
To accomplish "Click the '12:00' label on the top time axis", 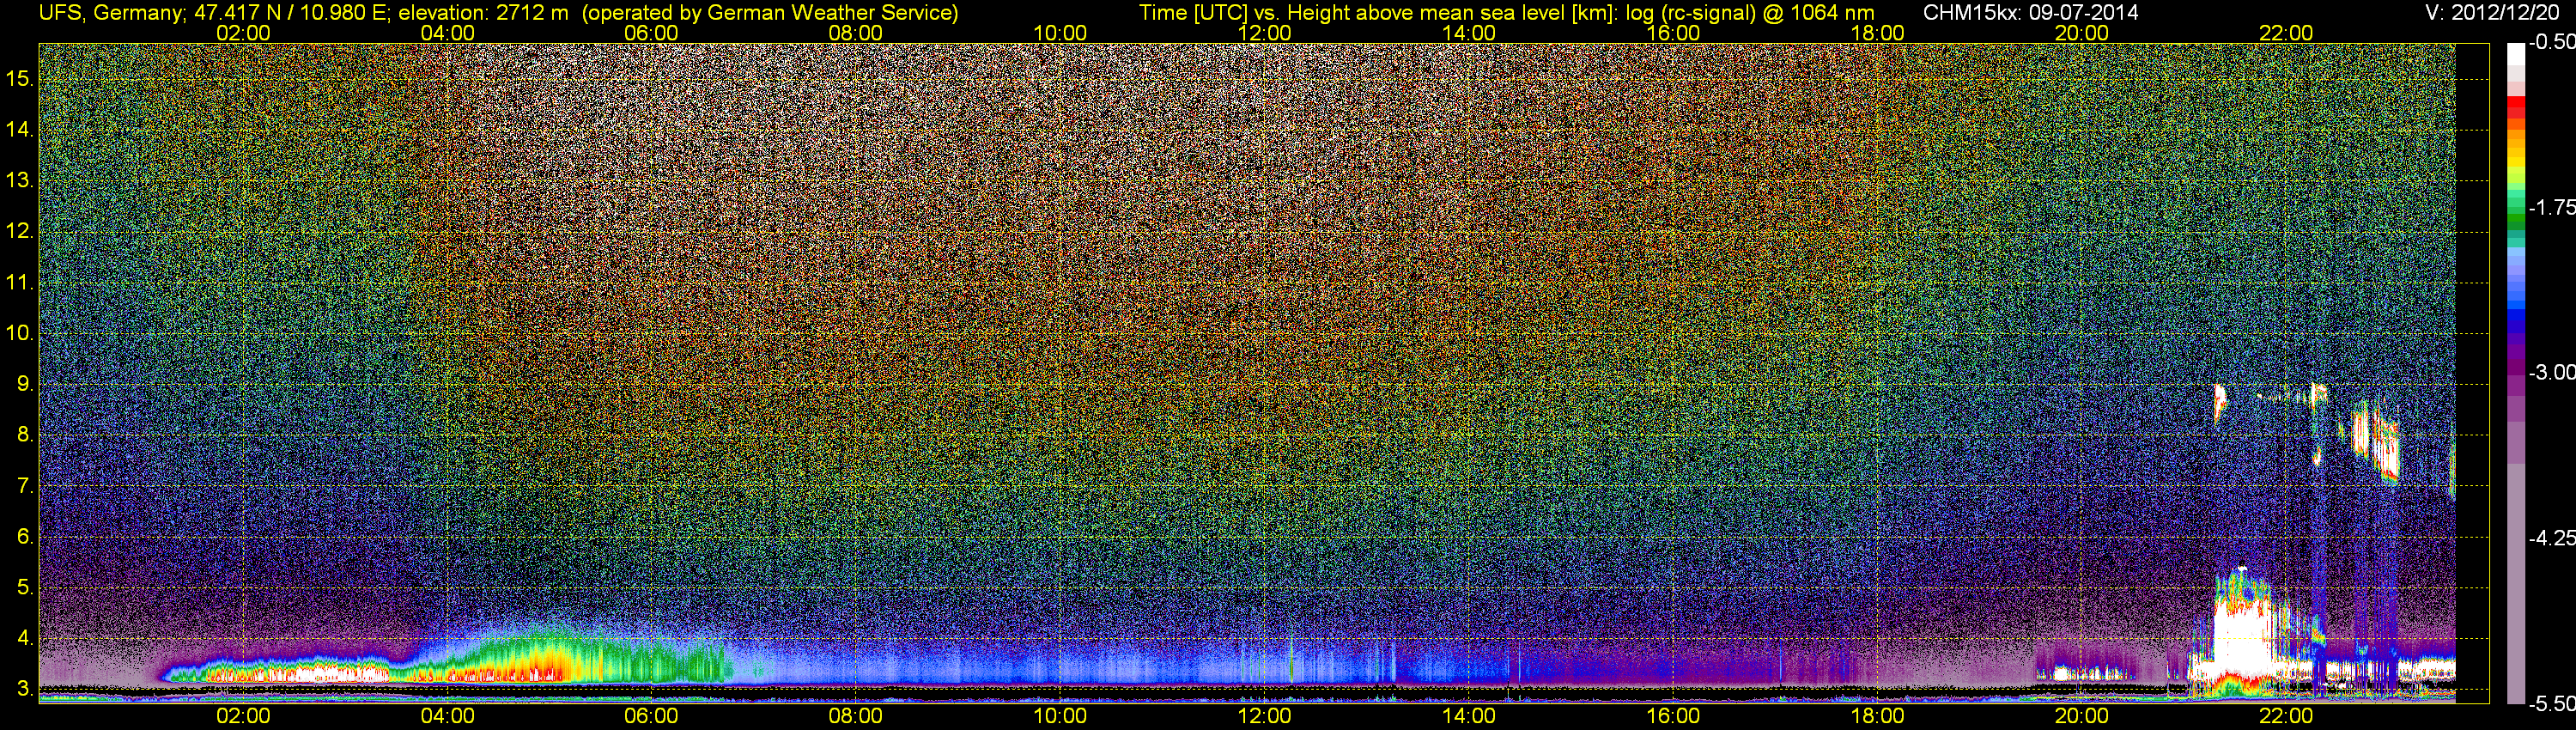I will [x=1264, y=33].
